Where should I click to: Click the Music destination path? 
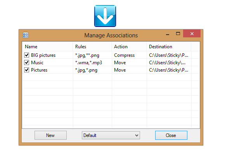click(x=167, y=63)
